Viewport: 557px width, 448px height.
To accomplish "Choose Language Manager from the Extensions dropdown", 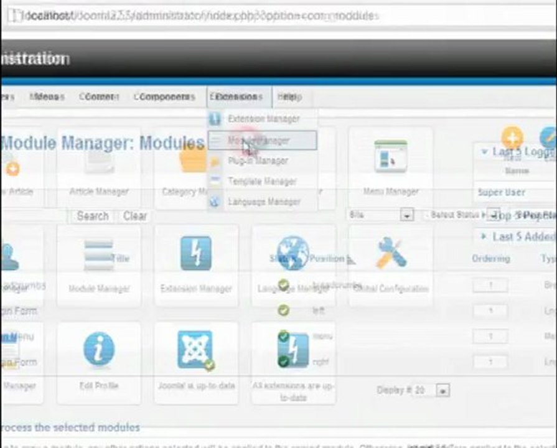I will pos(262,202).
